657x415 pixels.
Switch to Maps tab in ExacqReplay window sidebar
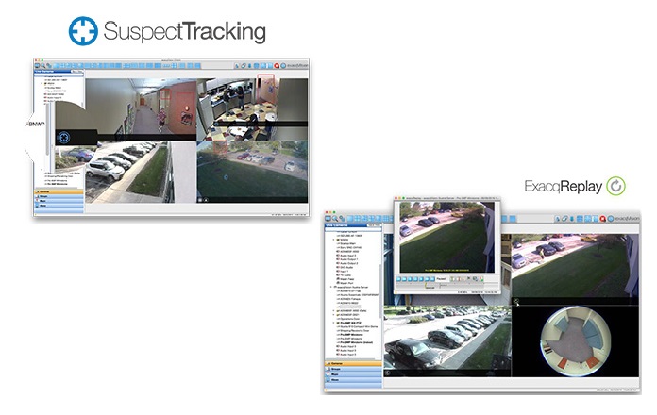354,374
